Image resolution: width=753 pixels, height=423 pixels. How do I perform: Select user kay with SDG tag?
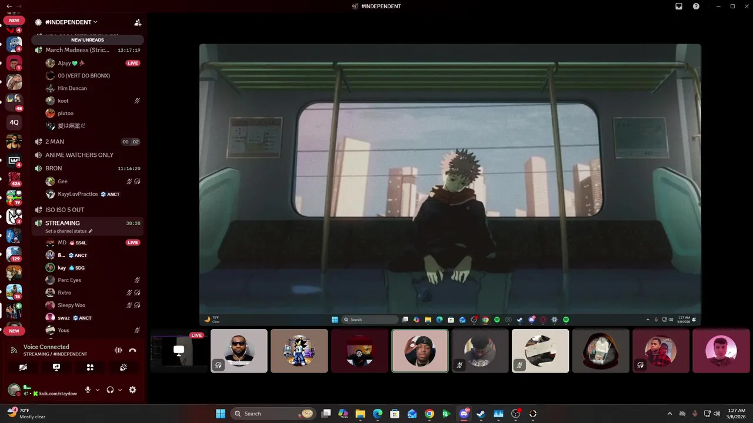click(x=61, y=268)
